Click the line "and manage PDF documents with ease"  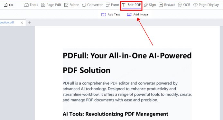[x=110, y=100]
